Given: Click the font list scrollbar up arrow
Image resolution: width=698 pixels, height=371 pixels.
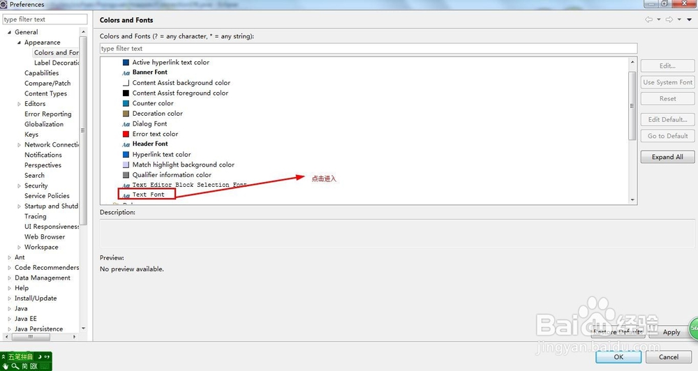Looking at the screenshot, I should [632, 62].
